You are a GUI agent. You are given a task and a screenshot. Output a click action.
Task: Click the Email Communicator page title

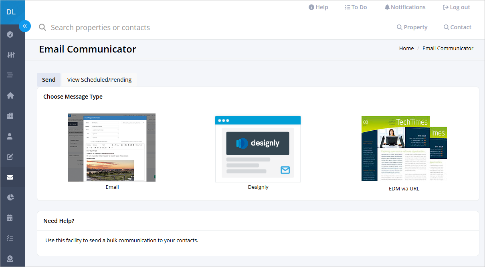tap(88, 49)
